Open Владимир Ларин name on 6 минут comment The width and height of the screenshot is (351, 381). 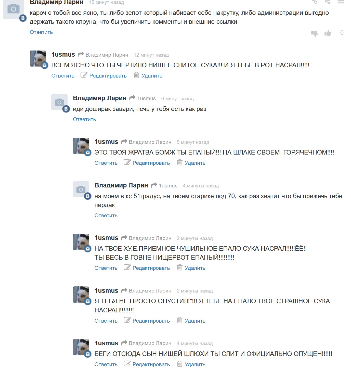click(x=100, y=98)
